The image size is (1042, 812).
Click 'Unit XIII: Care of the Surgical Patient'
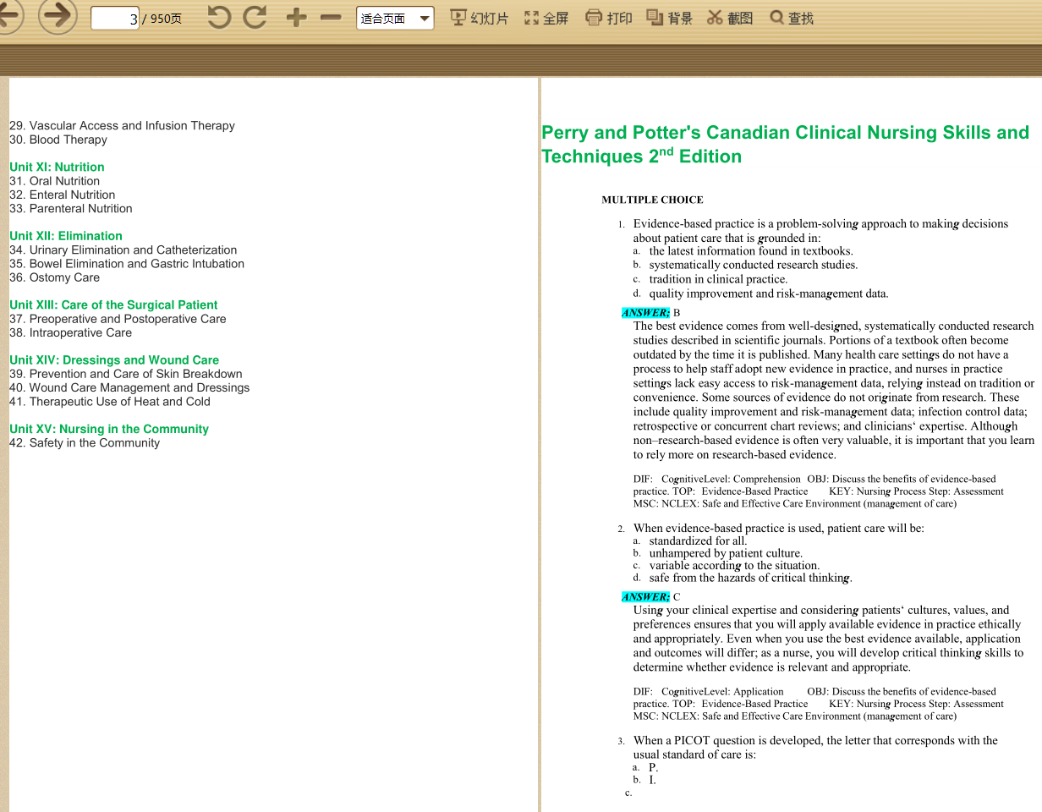click(x=113, y=304)
